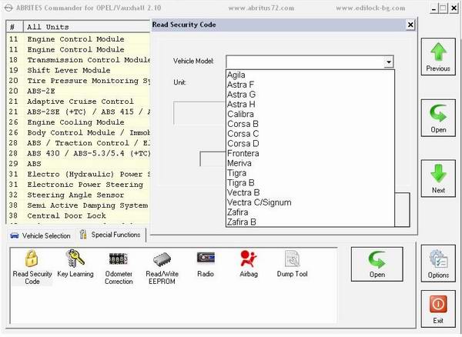462x337 pixels.
Task: Select the Central Door Lock row
Action: point(79,215)
